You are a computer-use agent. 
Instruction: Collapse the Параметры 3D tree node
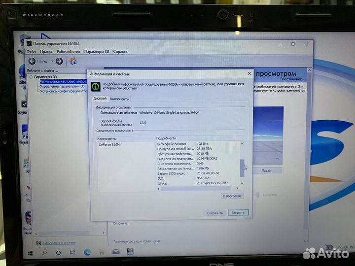(x=31, y=77)
